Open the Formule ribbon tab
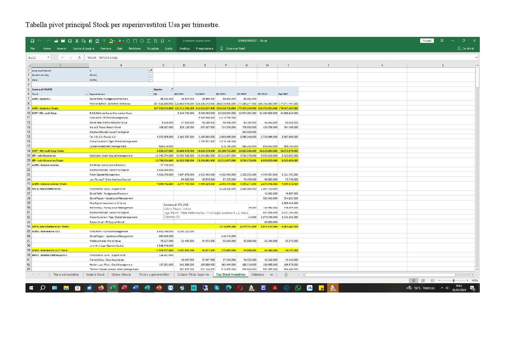Image resolution: width=505 pixels, height=357 pixels. [x=106, y=49]
